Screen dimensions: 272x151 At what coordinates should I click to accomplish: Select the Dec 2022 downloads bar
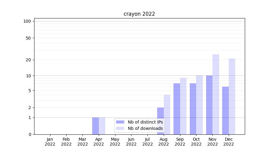click(232, 96)
